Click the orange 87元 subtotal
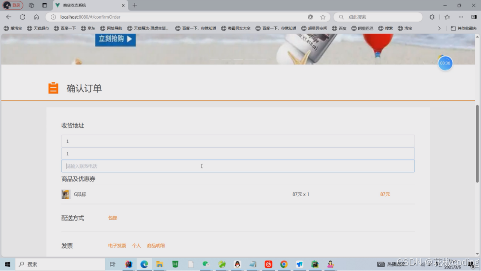481x271 pixels. (385, 194)
